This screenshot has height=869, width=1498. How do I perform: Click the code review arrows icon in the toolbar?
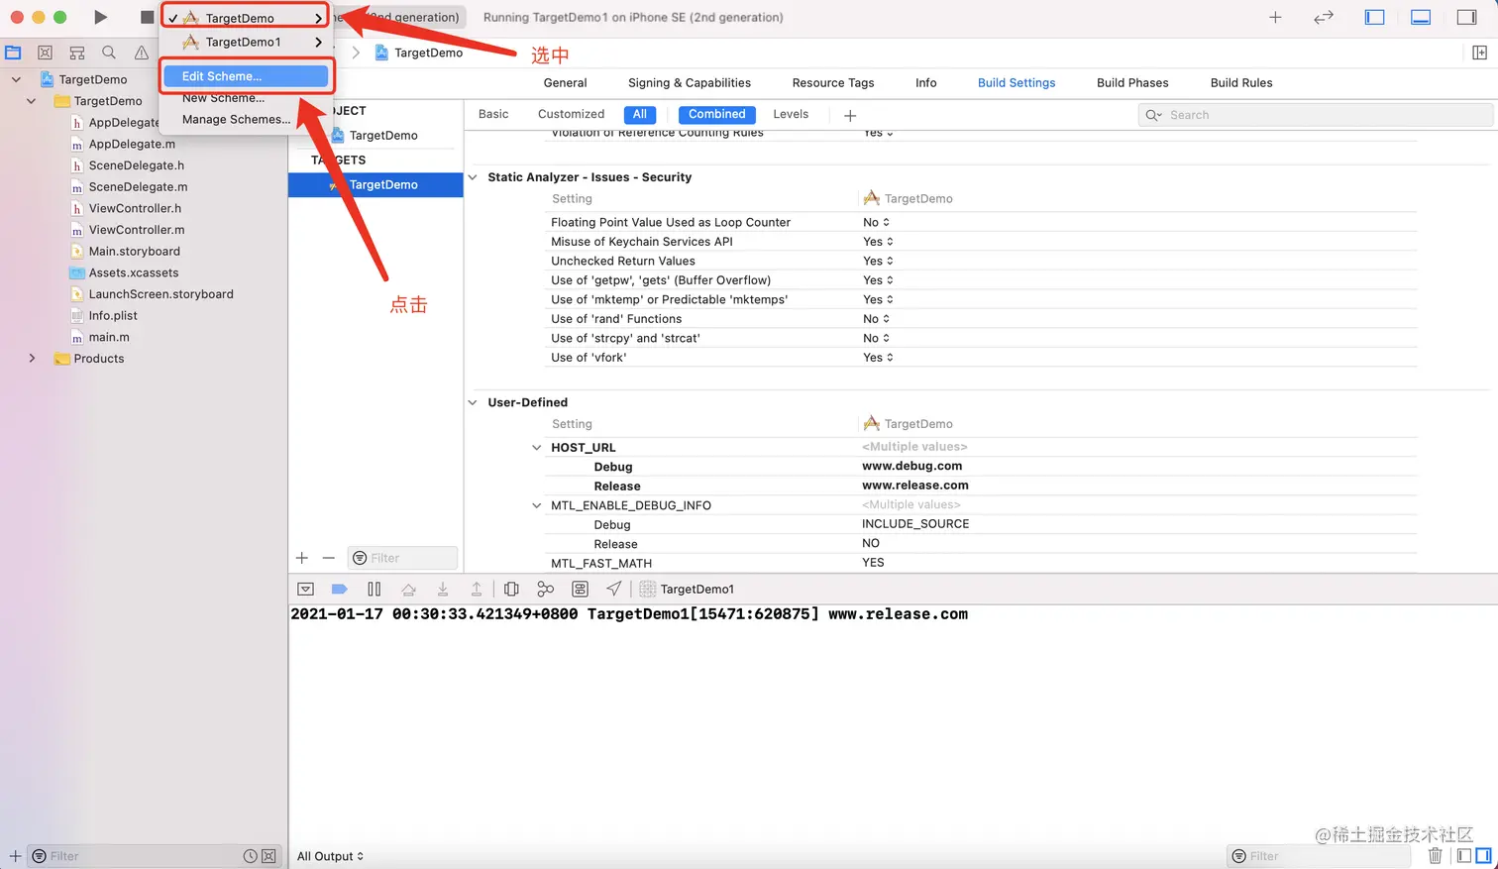1324,17
